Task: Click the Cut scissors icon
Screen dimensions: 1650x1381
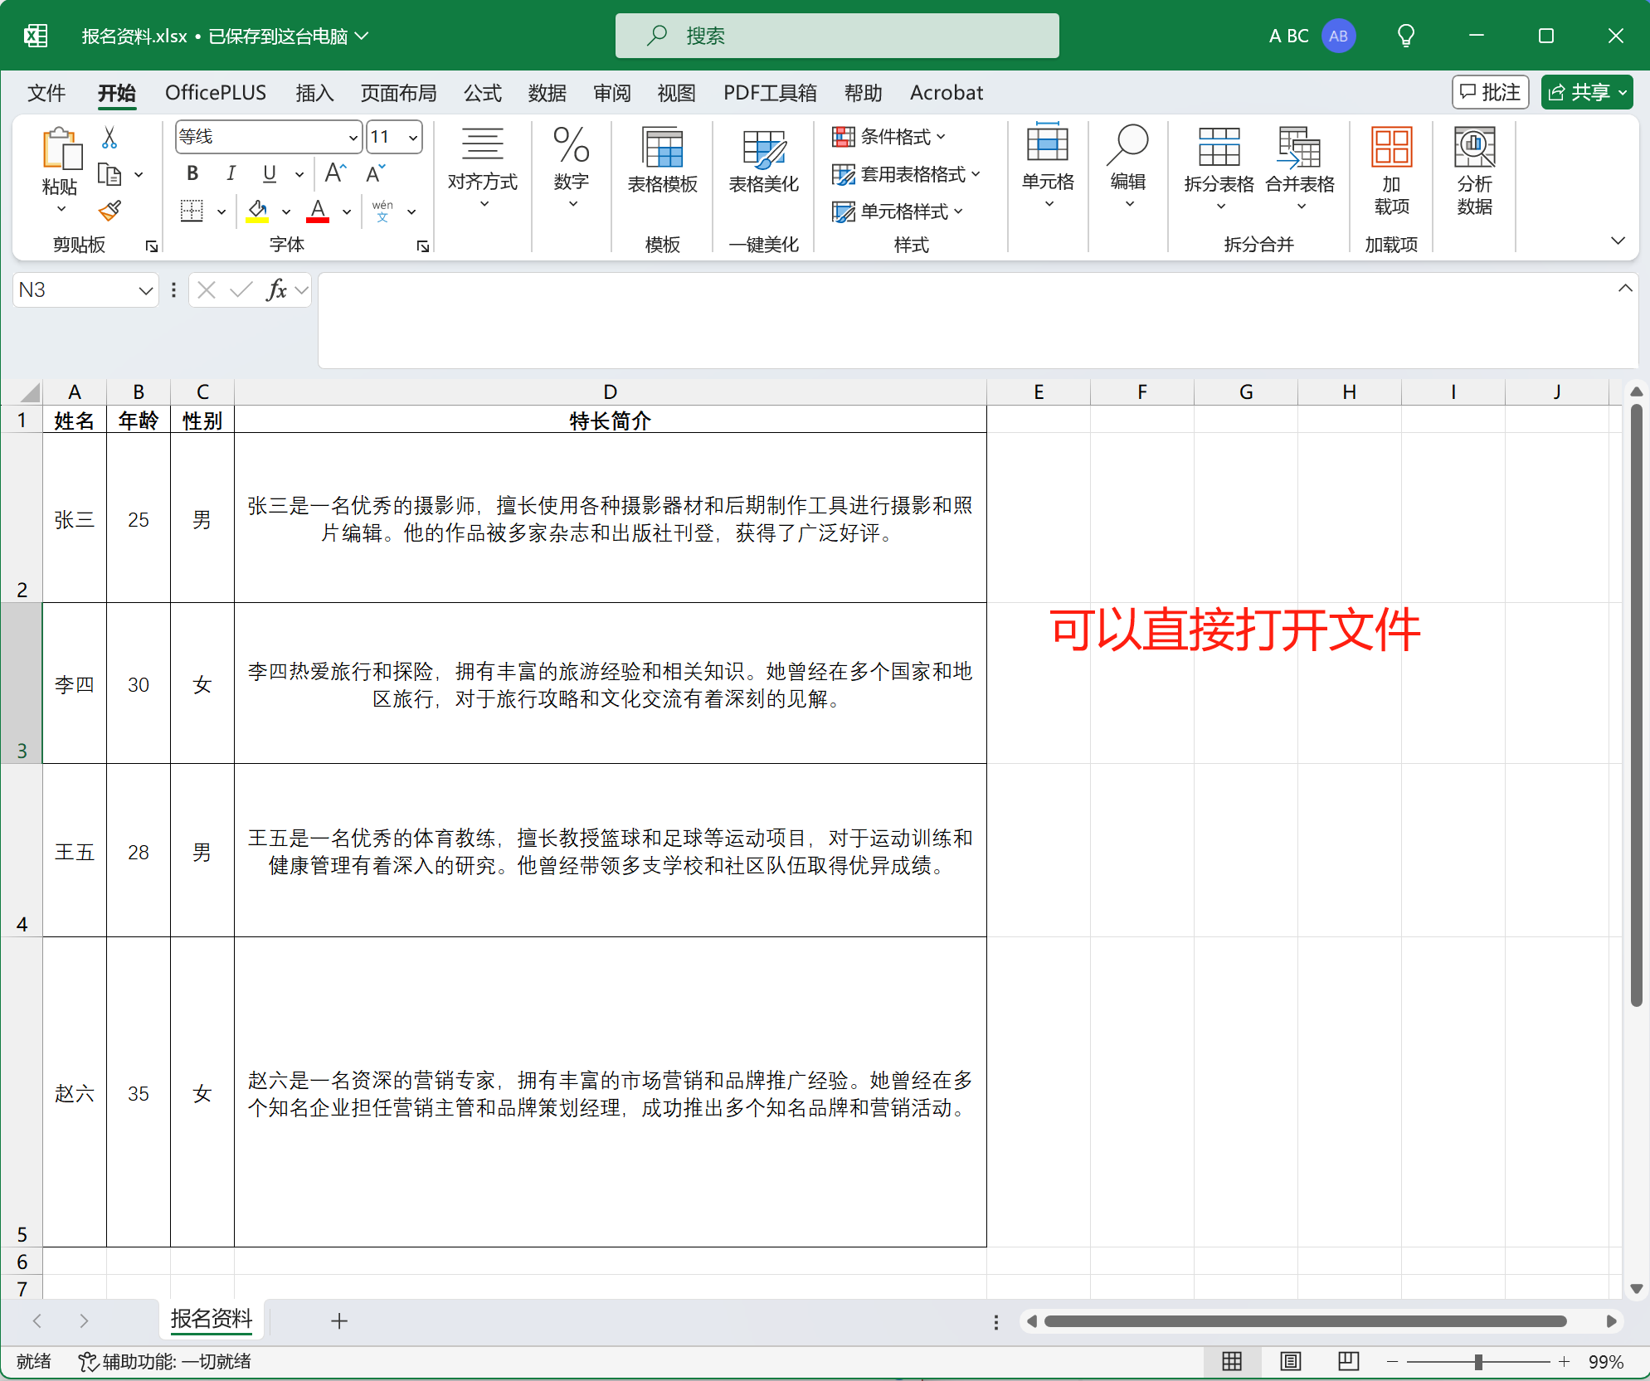Action: pyautogui.click(x=110, y=137)
